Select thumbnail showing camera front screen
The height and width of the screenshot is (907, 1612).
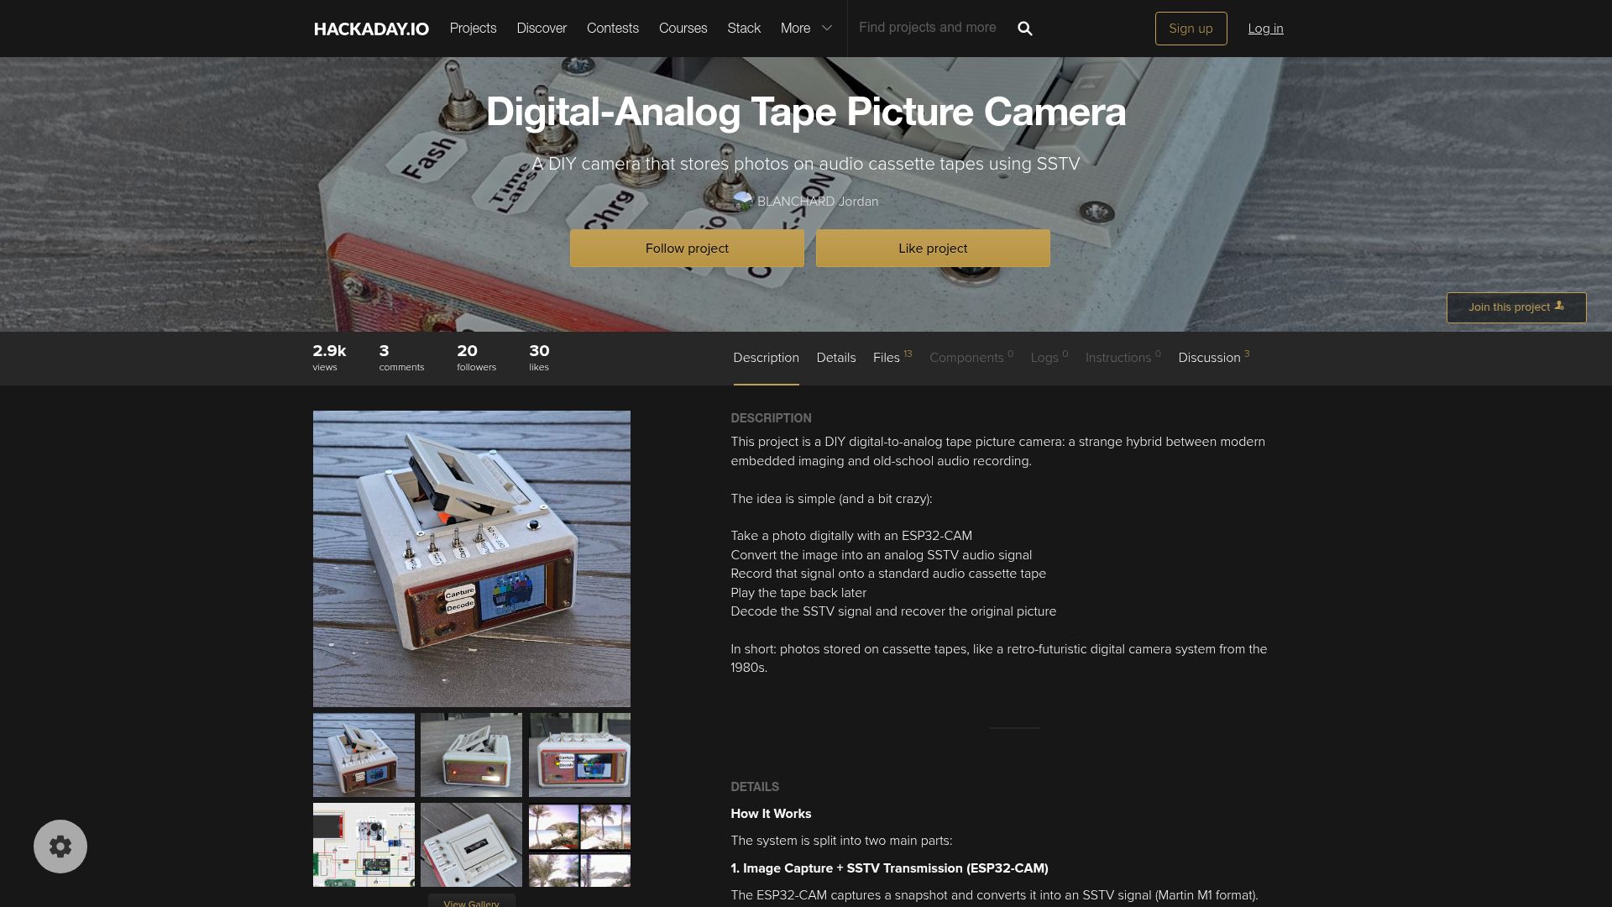pyautogui.click(x=579, y=755)
